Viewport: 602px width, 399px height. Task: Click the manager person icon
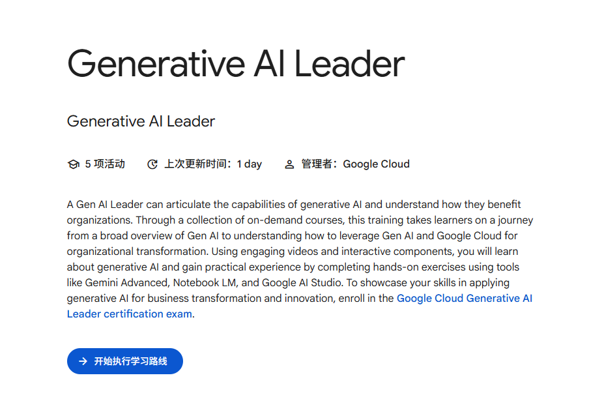pos(289,164)
